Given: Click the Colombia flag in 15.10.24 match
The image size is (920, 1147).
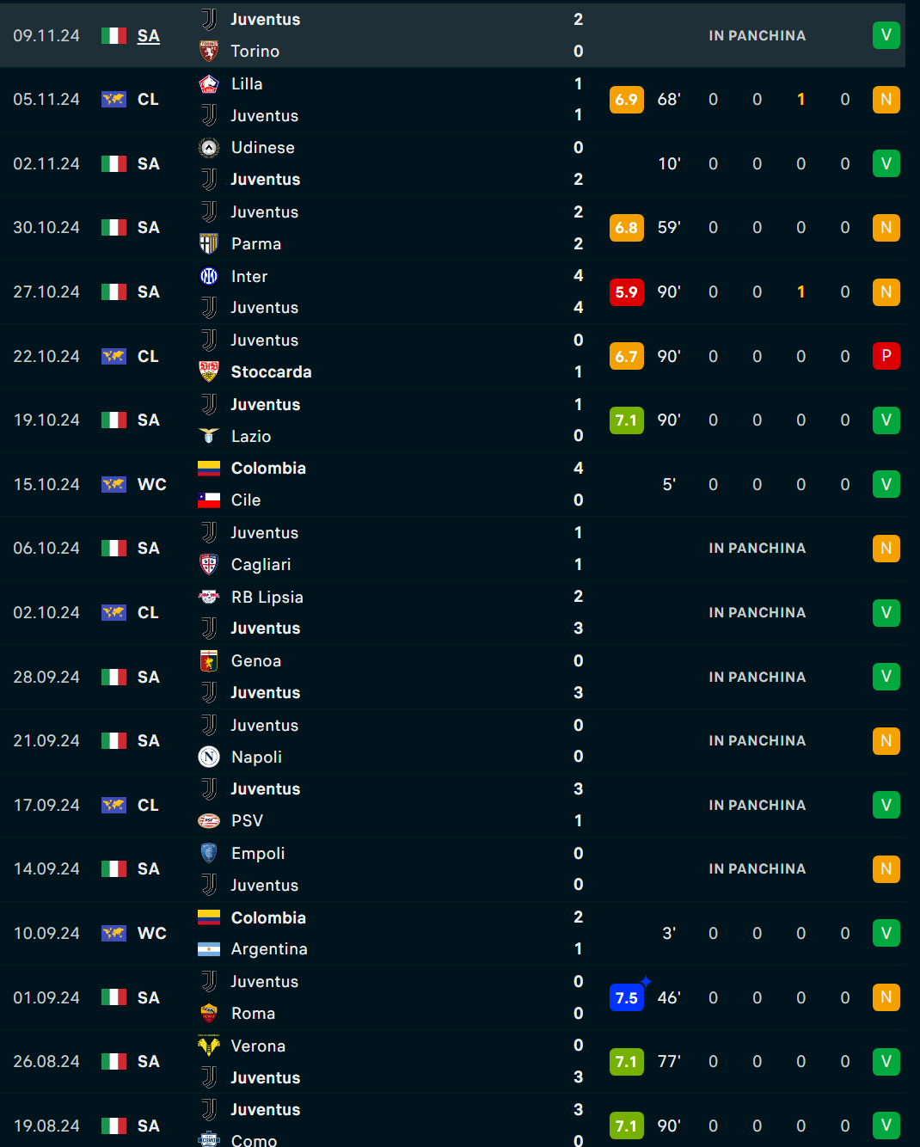Looking at the screenshot, I should [x=209, y=469].
